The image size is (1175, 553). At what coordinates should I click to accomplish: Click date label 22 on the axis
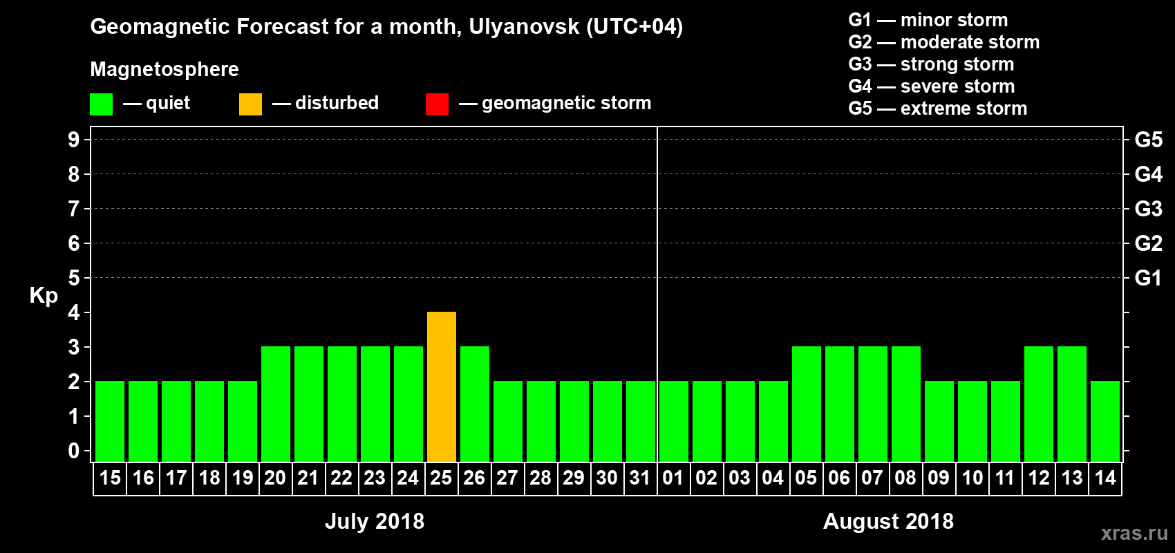(341, 478)
